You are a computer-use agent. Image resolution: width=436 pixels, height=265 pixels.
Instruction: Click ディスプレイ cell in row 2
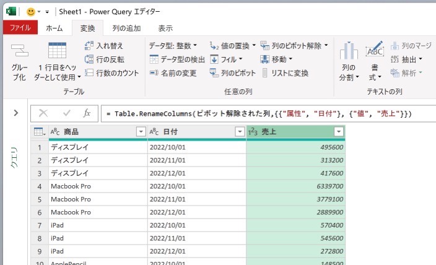click(x=98, y=160)
